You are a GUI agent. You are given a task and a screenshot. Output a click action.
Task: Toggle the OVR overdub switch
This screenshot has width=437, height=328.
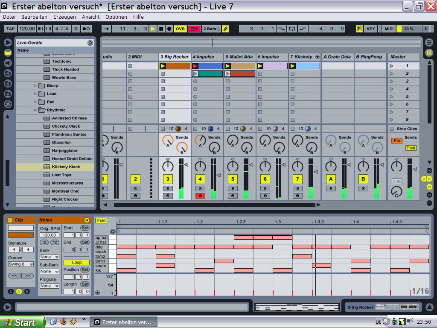point(180,29)
